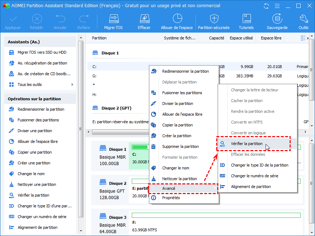Viewport: 315px width, 236px height.
Task: Select Fusionner les partitions in context menu
Action: pos(184,93)
